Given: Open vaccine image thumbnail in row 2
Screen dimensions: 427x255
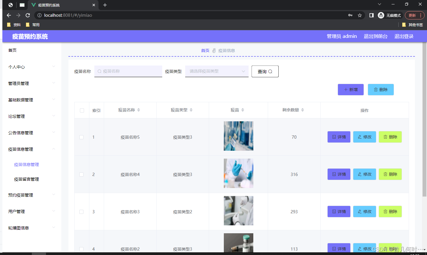Looking at the screenshot, I should click(239, 173).
